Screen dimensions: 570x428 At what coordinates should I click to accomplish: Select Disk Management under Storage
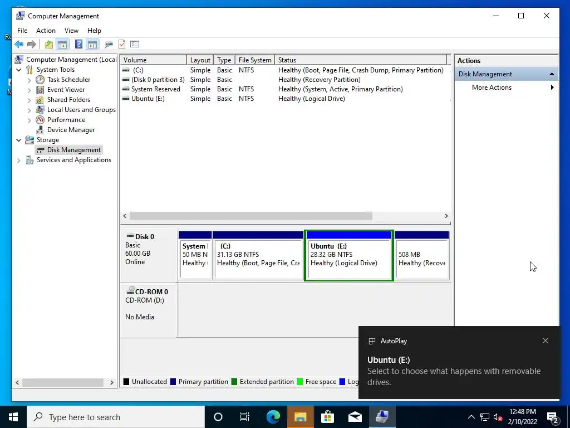point(74,150)
